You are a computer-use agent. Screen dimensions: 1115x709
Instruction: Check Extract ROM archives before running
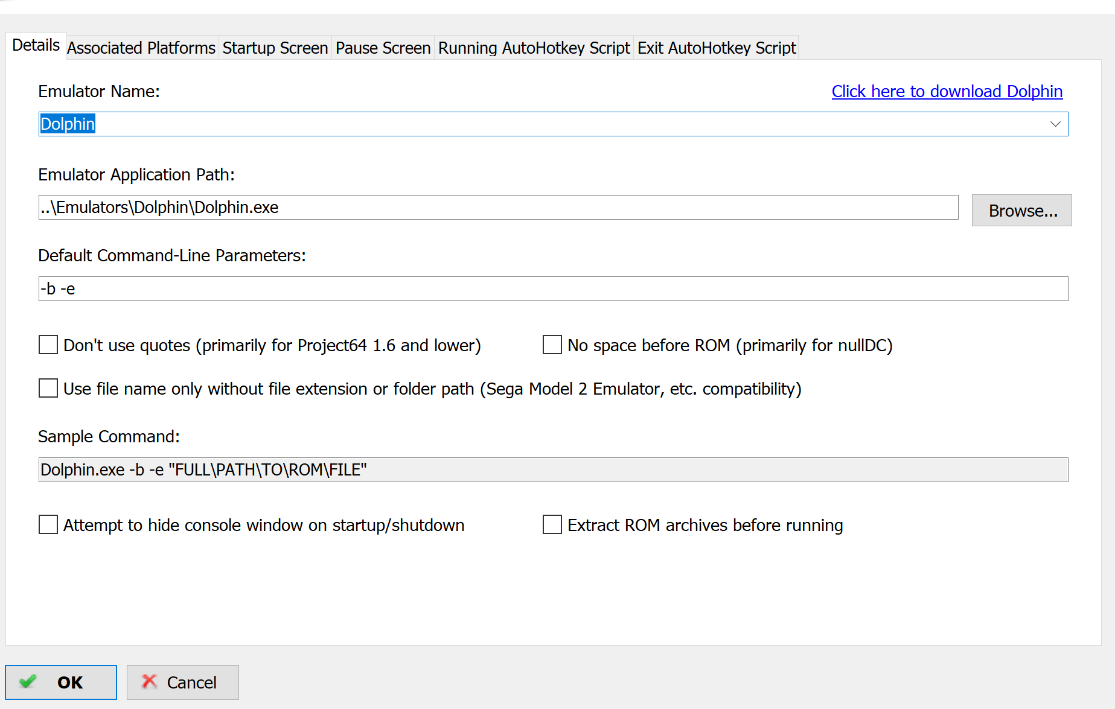(552, 525)
